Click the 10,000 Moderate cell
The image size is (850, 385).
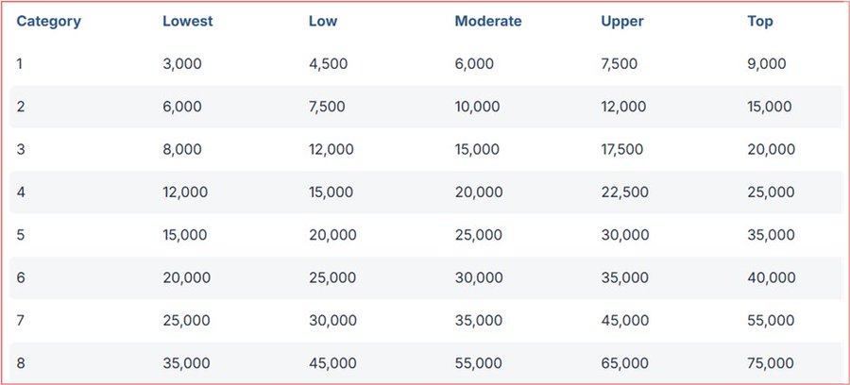point(478,107)
